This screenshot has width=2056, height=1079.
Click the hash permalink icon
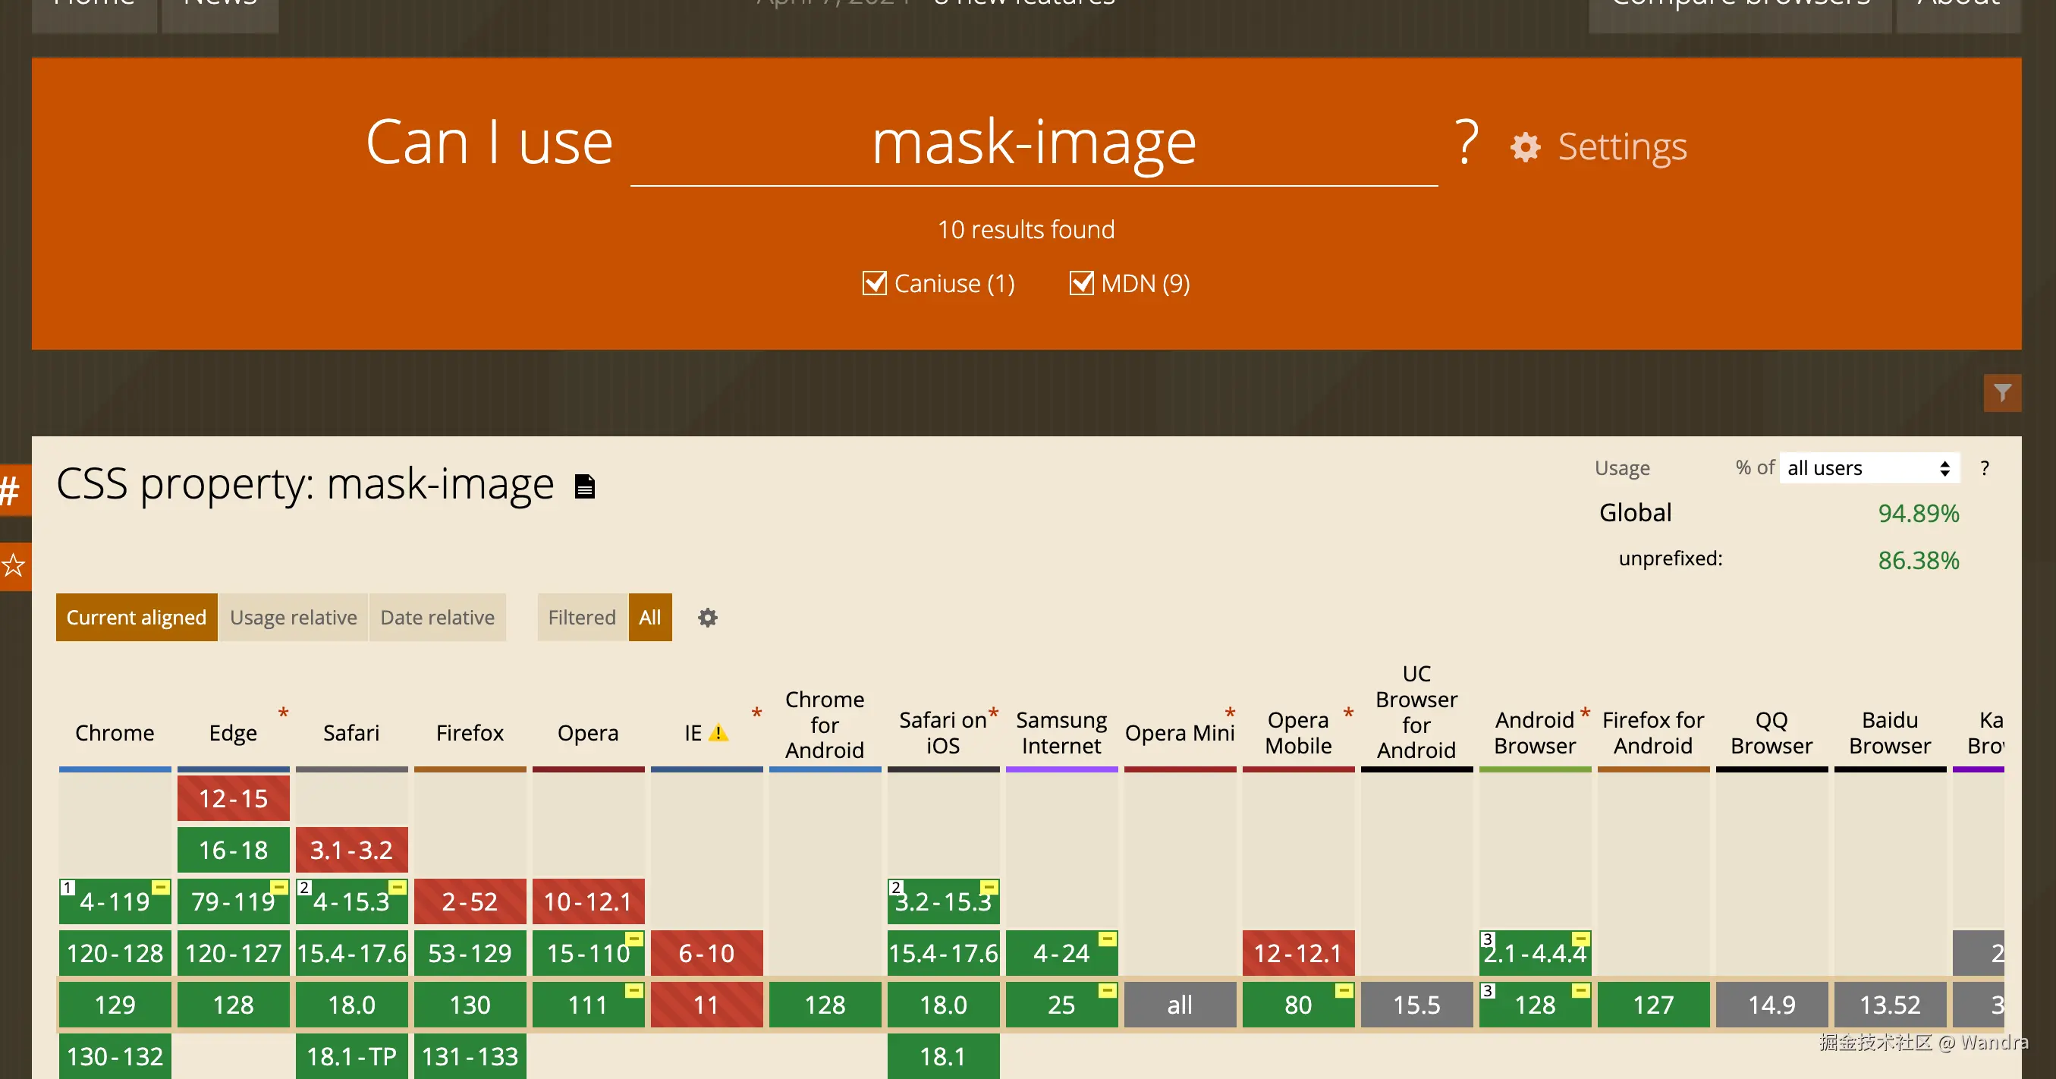tap(11, 490)
